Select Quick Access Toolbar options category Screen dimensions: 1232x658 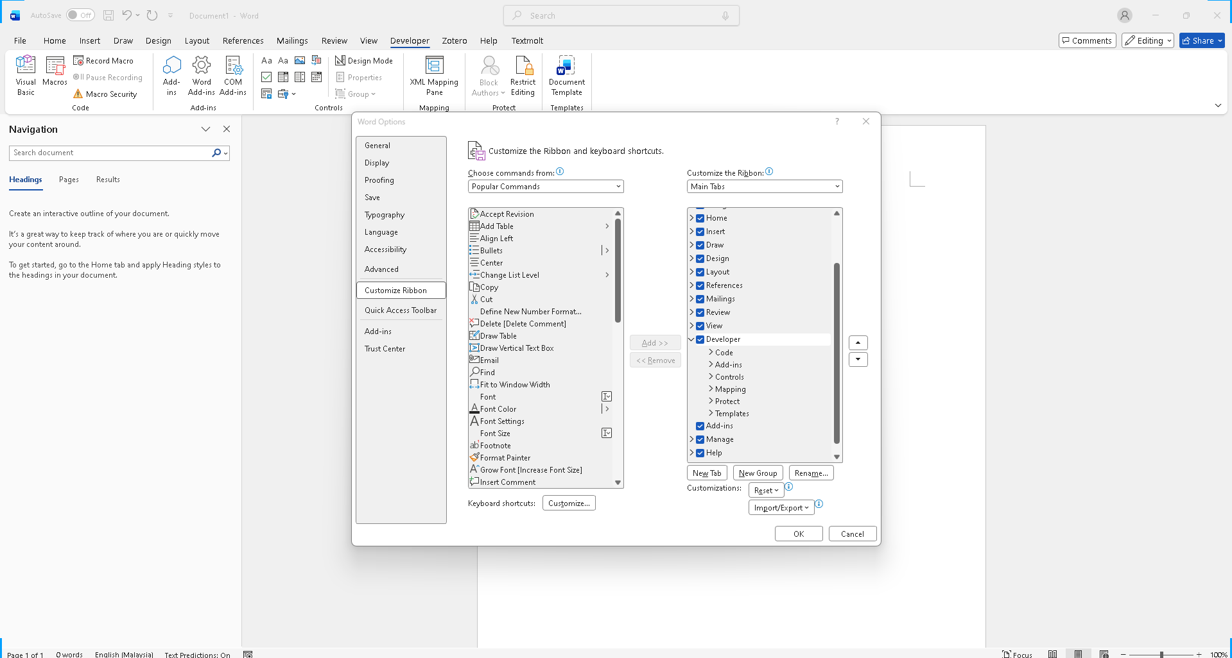pos(401,310)
